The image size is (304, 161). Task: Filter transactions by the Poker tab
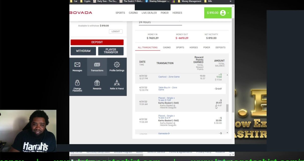point(207,47)
